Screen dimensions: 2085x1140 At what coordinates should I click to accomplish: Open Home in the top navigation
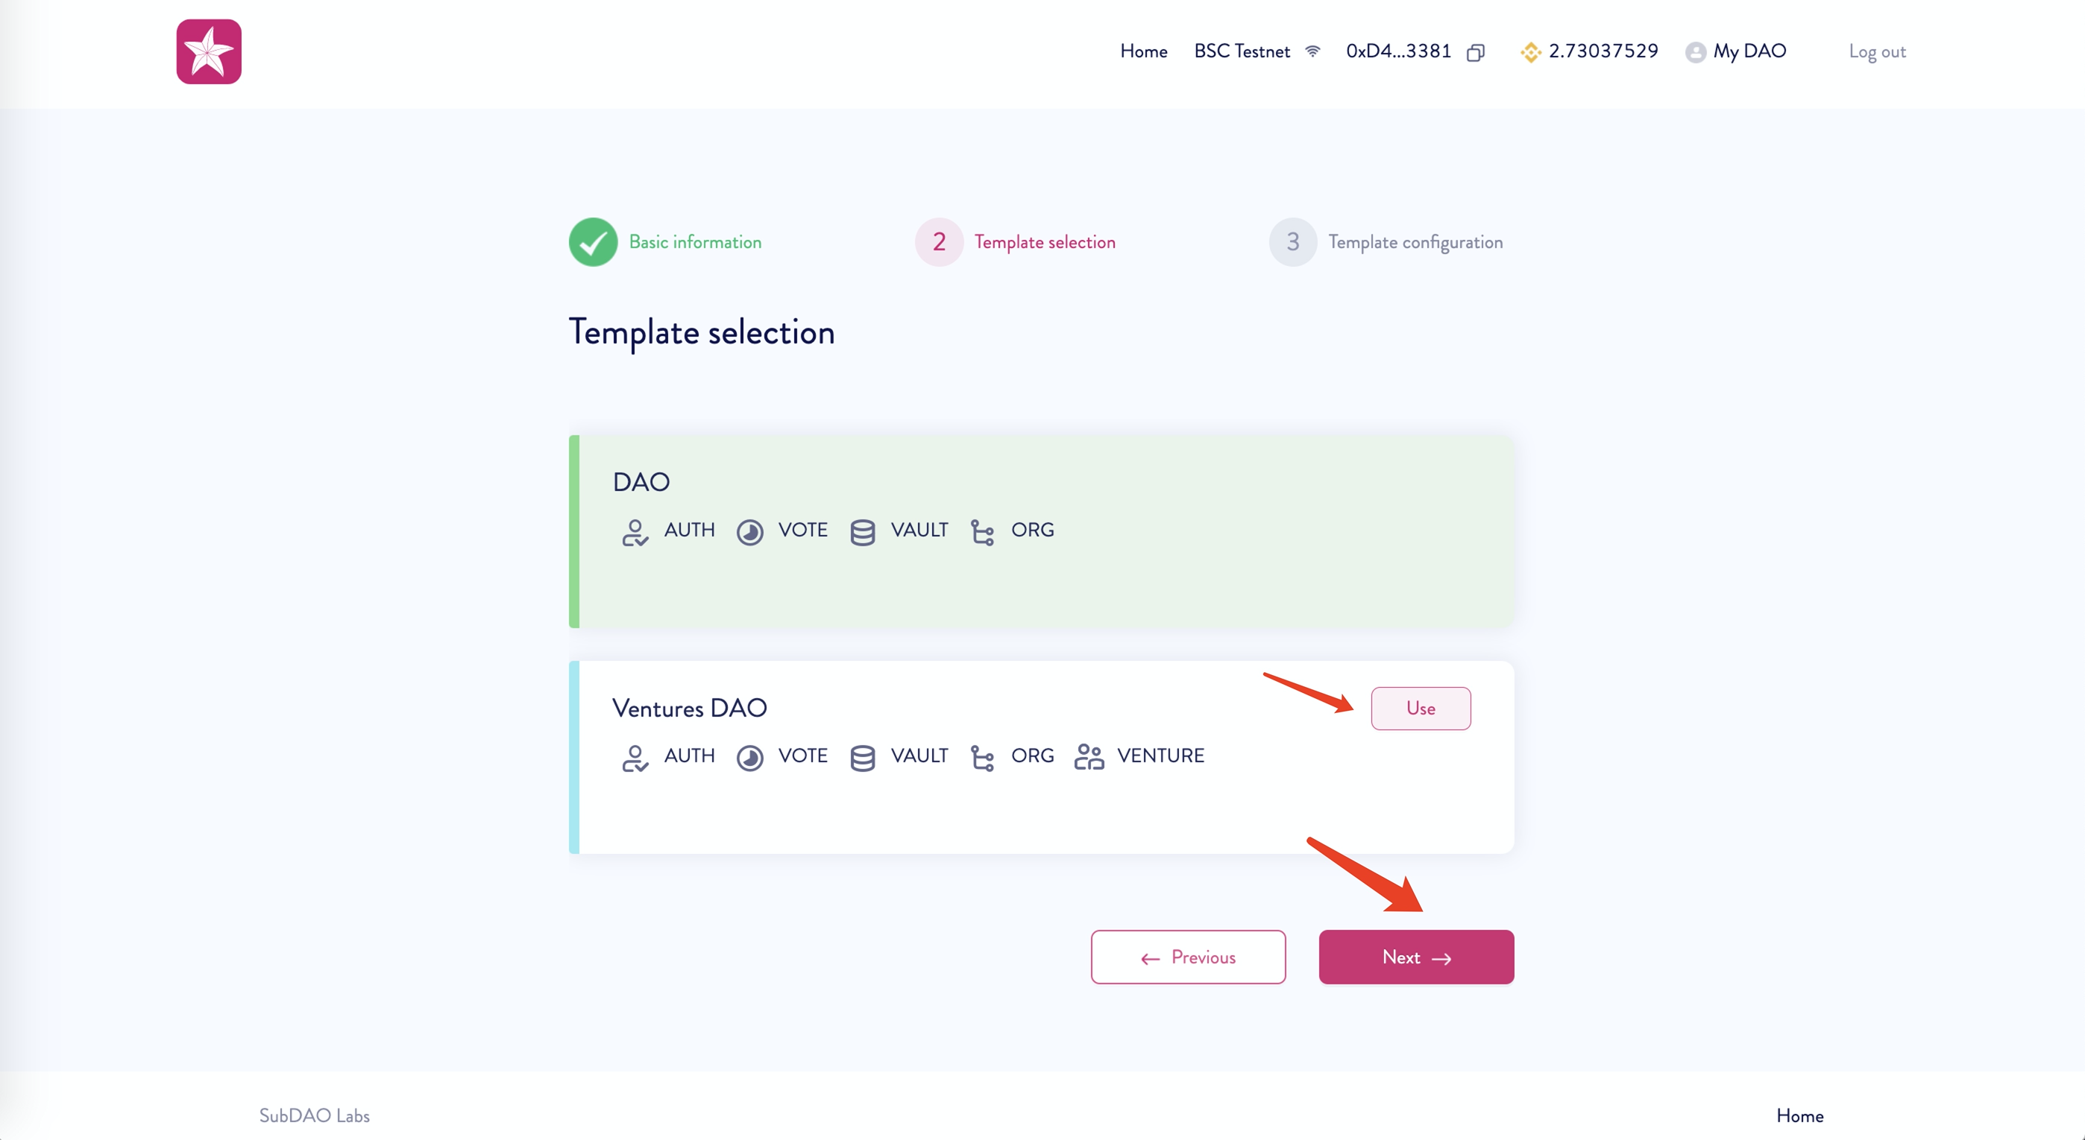pos(1143,51)
